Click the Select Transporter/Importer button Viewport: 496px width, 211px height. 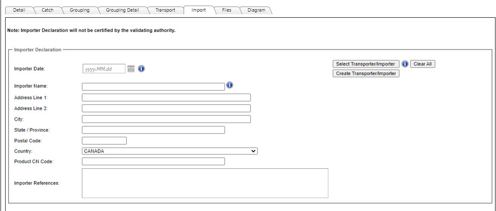(x=365, y=64)
